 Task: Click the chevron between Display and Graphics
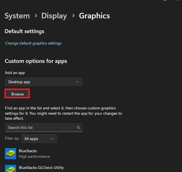coord(73,16)
